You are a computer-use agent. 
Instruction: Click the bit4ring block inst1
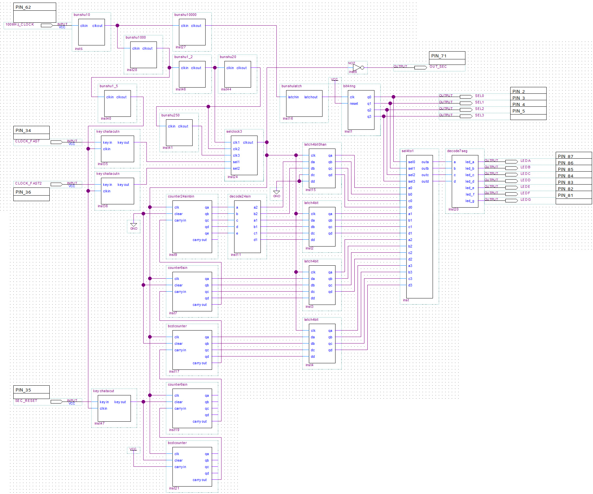pos(361,110)
